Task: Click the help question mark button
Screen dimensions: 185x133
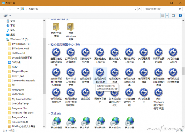Action: [180, 16]
